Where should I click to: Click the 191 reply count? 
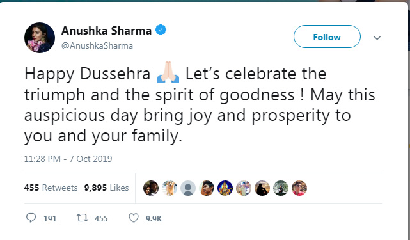click(x=50, y=218)
